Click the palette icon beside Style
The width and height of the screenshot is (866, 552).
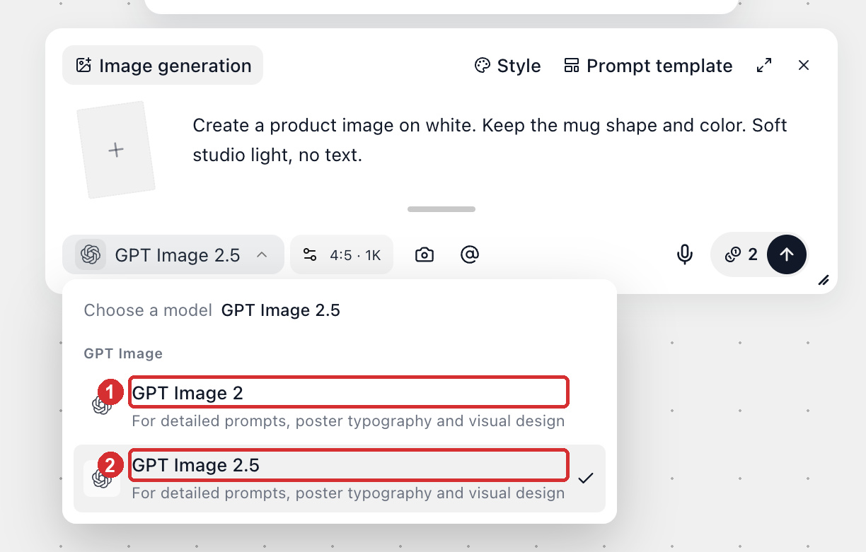coord(483,66)
